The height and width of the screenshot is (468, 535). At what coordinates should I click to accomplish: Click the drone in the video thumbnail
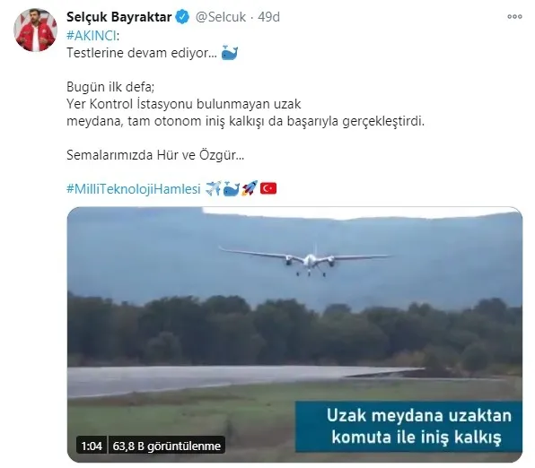tap(305, 260)
